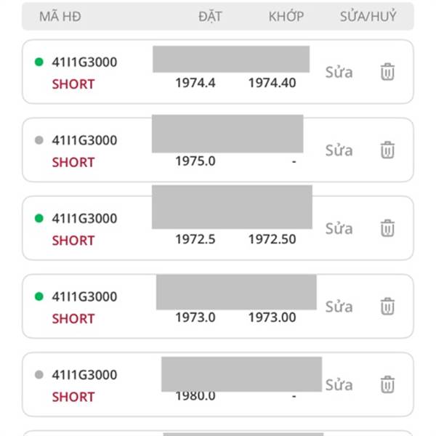Click gray status dot of 1980.0 order
Image resolution: width=436 pixels, height=436 pixels.
(39, 374)
